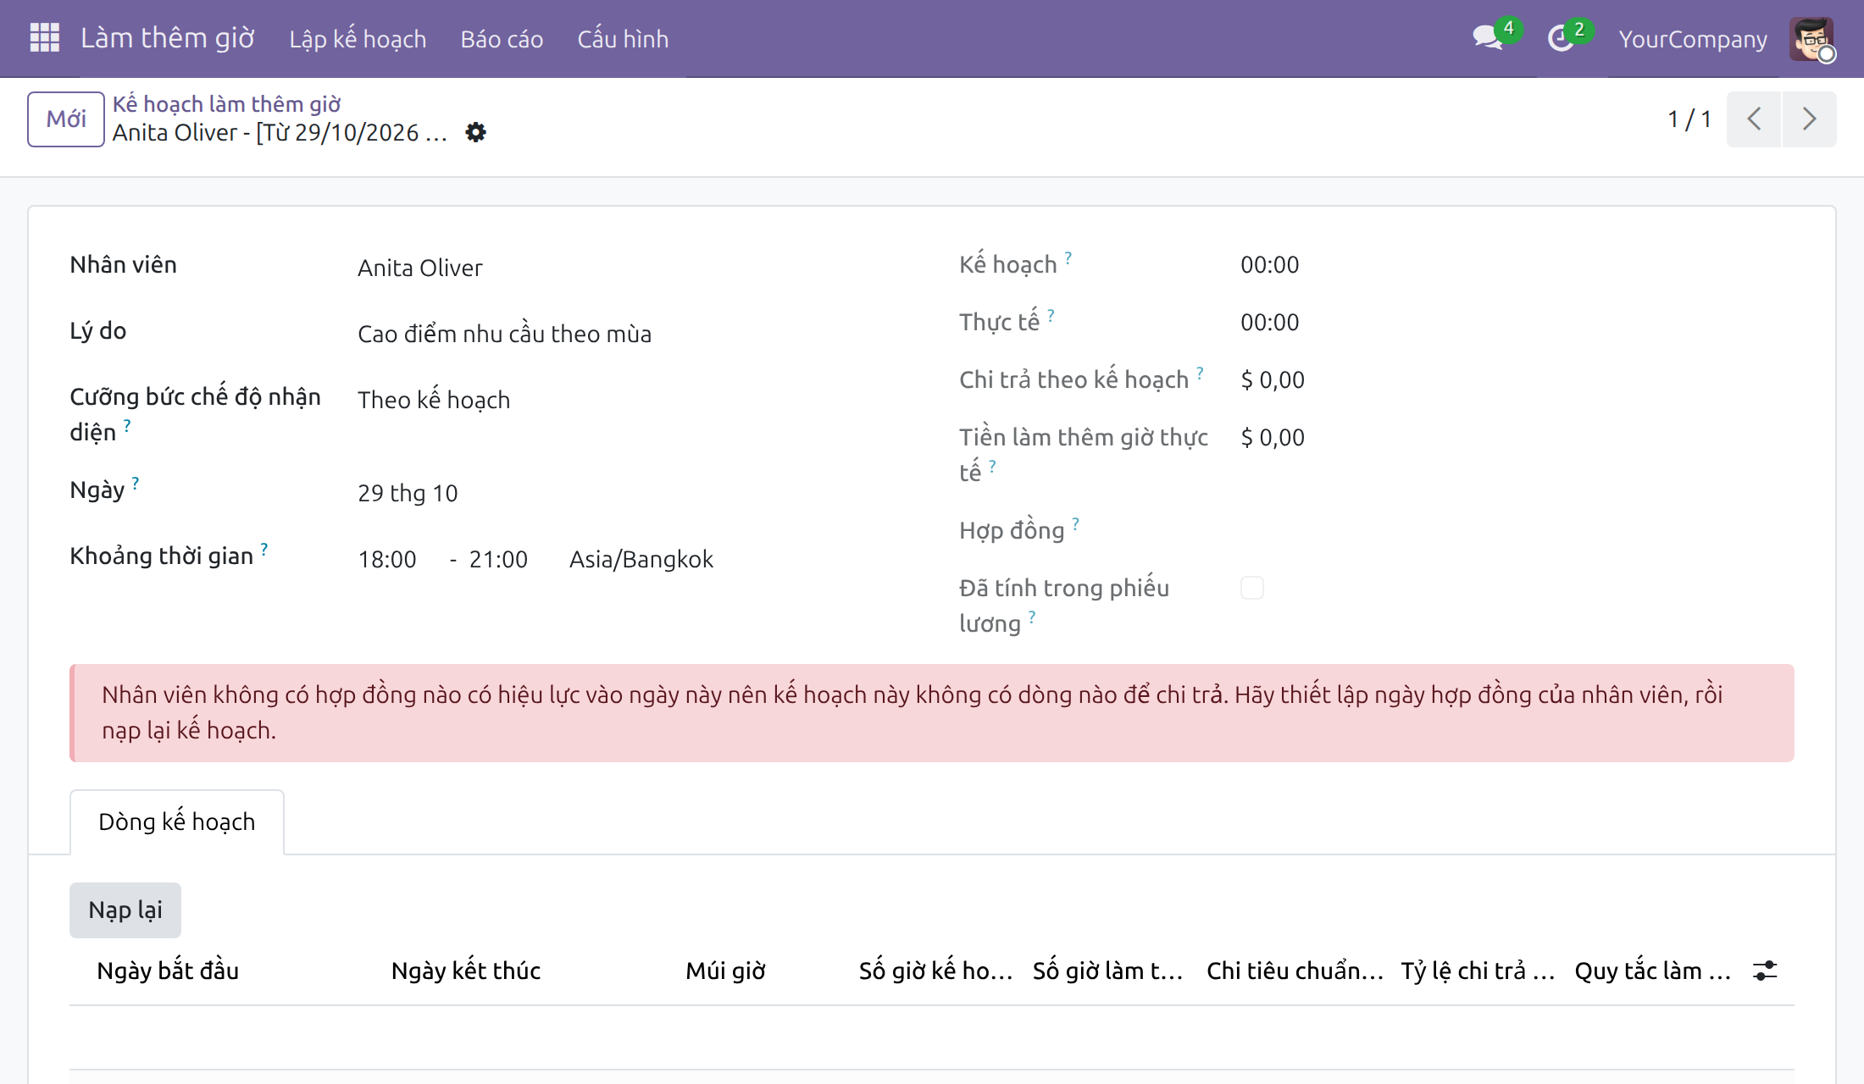Open Lập kế hoạch menu
The width and height of the screenshot is (1864, 1084).
click(x=358, y=39)
